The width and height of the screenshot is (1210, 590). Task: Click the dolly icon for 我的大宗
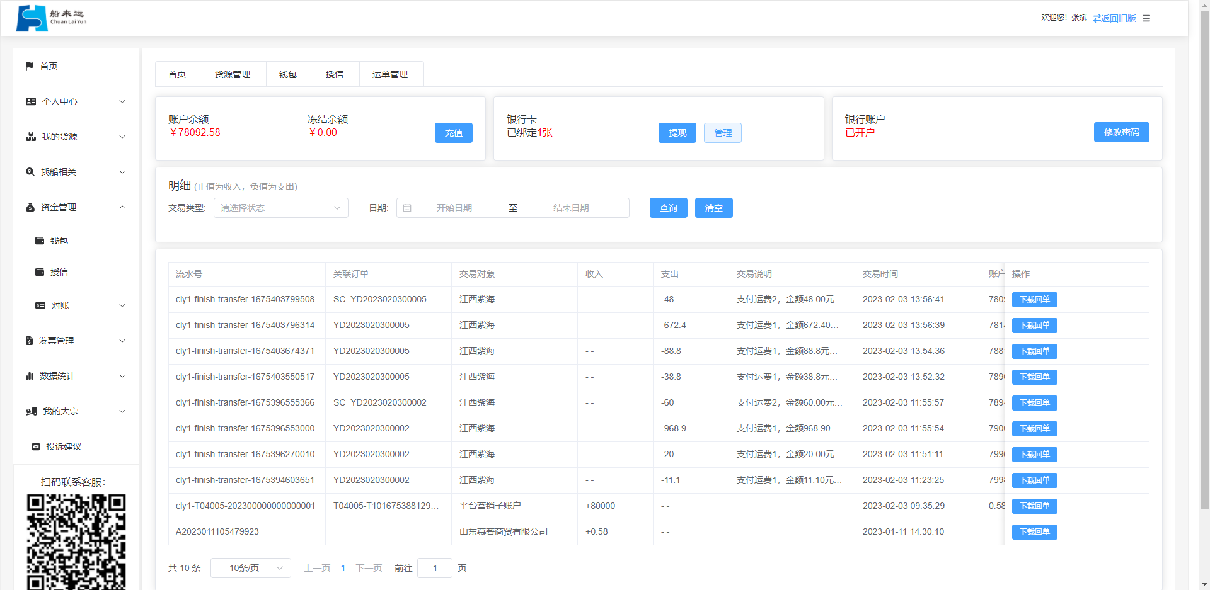(x=32, y=411)
